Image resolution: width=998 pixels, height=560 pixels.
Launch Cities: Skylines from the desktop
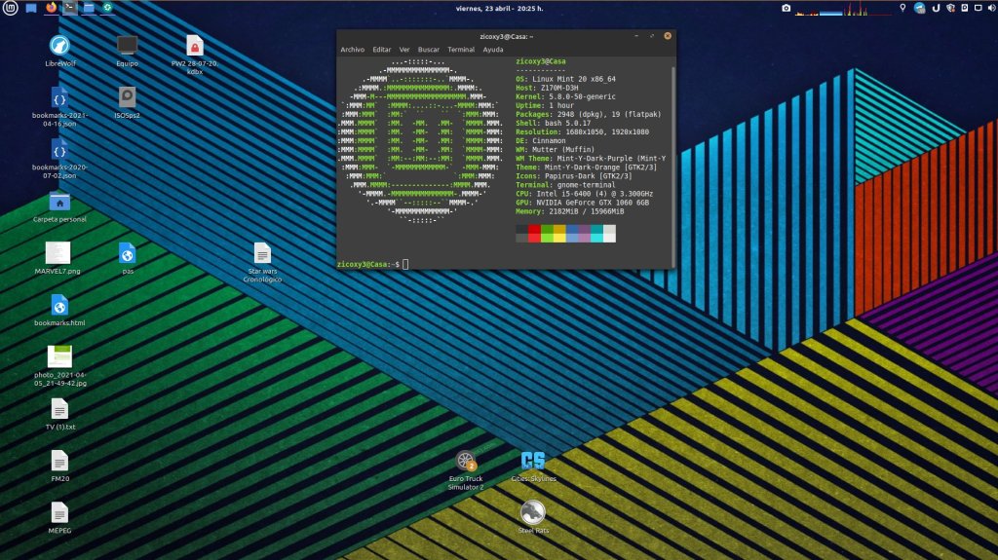[533, 461]
